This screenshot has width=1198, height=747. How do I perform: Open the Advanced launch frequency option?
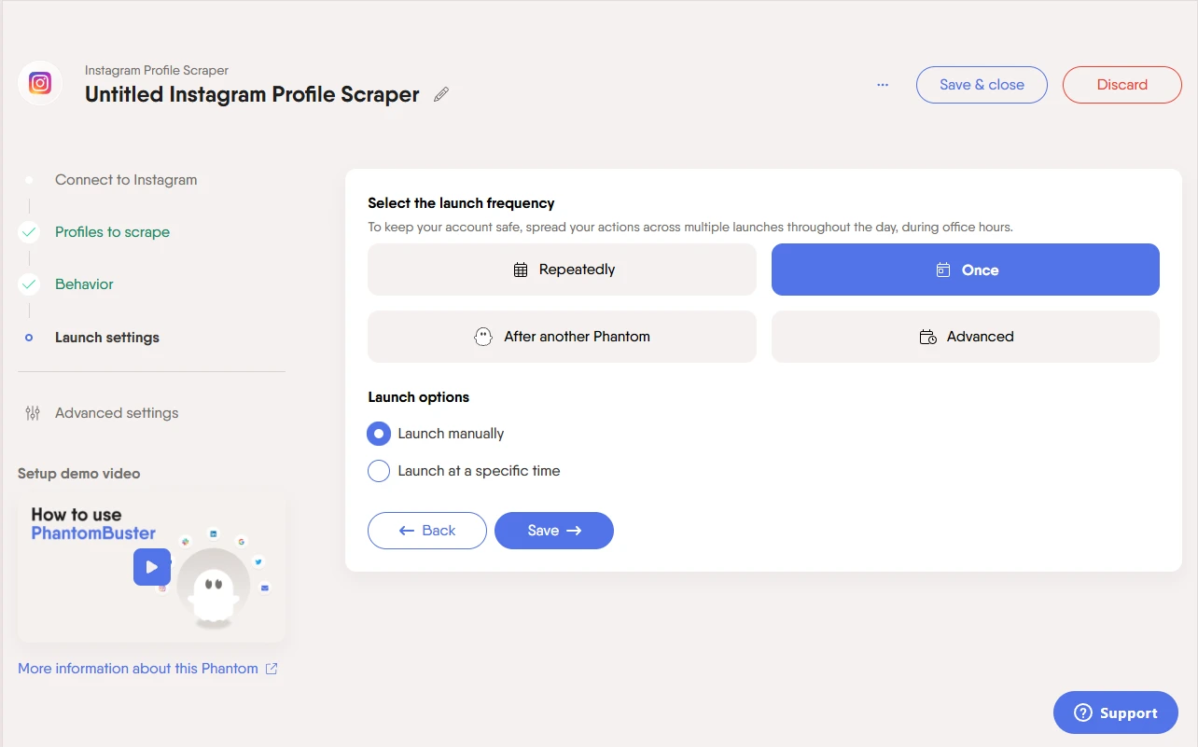coord(966,337)
